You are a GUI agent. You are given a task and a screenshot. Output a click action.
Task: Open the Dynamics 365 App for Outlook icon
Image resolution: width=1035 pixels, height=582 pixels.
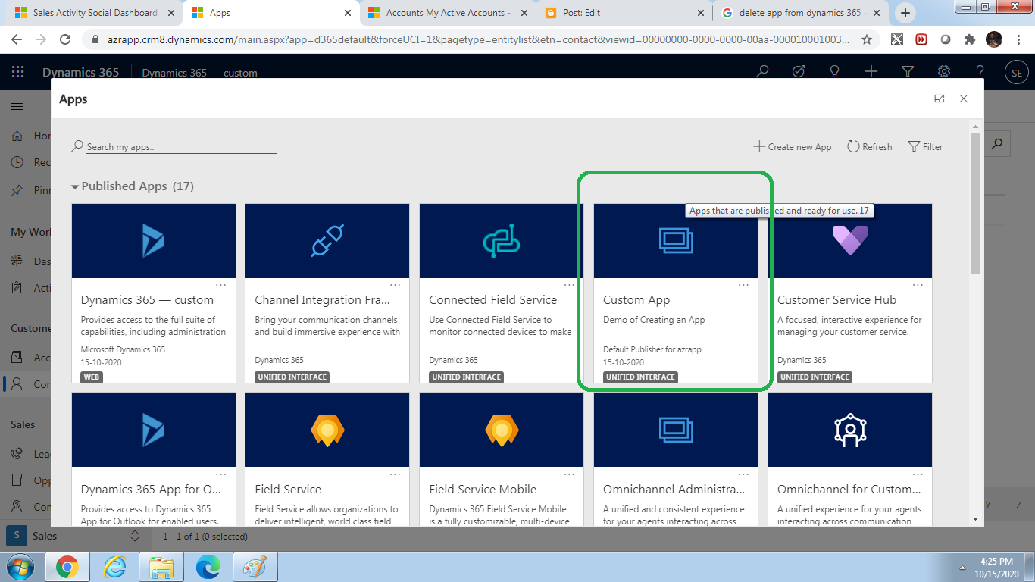(x=154, y=430)
